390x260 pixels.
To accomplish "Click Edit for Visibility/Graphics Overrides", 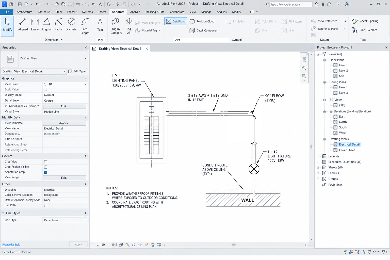I will coord(64,106).
